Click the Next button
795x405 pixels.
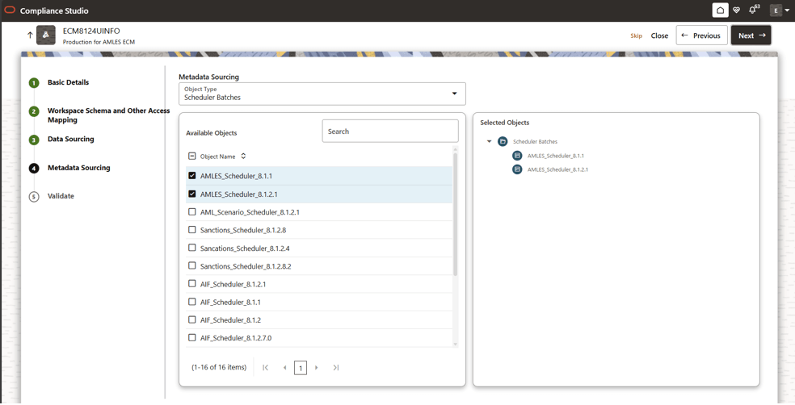[x=751, y=35]
